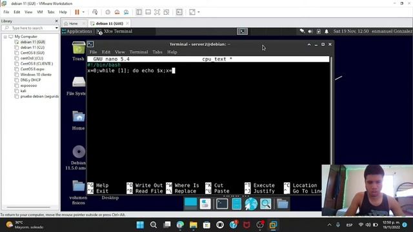413x232 pixels.
Task: Select kali virtual machine in library
Action: click(x=23, y=91)
